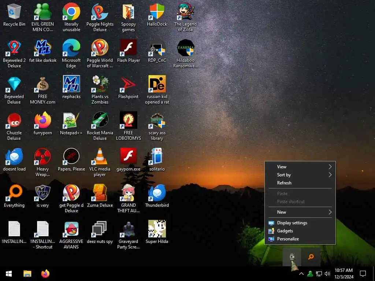Click the green user tray icon
The image size is (375, 281).
[x=310, y=274]
